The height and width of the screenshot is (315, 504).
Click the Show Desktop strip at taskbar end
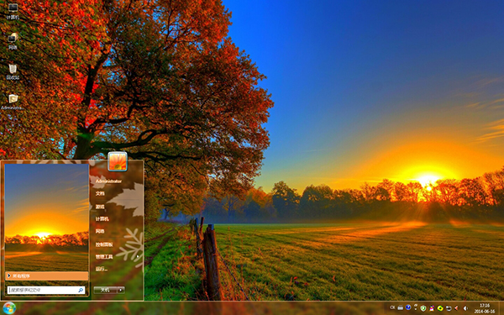(x=501, y=308)
